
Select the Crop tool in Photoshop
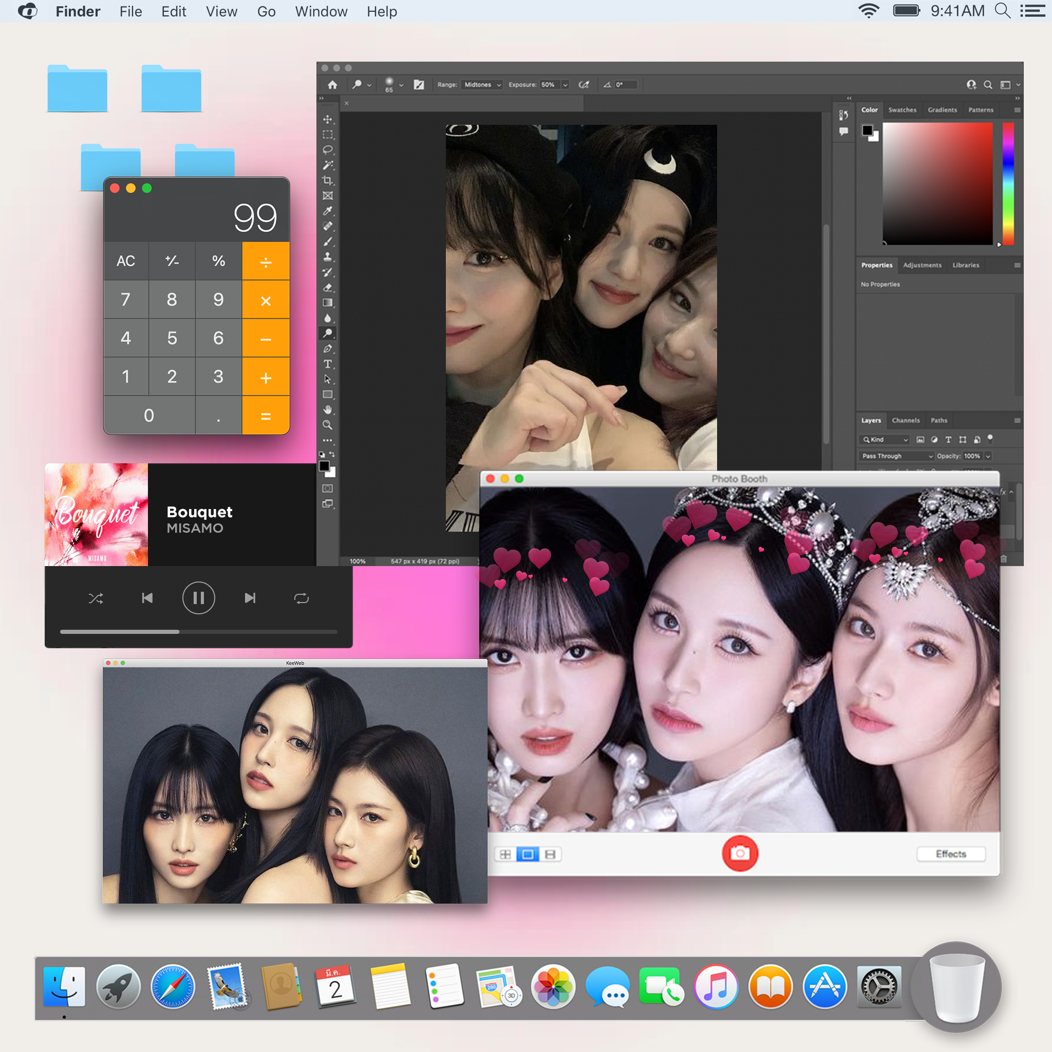(327, 180)
